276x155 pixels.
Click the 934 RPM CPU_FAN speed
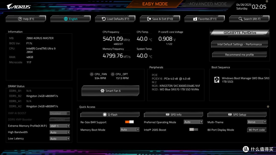pos(100,78)
